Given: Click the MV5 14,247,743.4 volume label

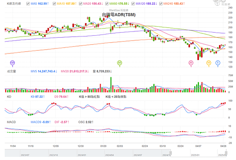Looking at the screenshot, I should pyautogui.click(x=44, y=71).
